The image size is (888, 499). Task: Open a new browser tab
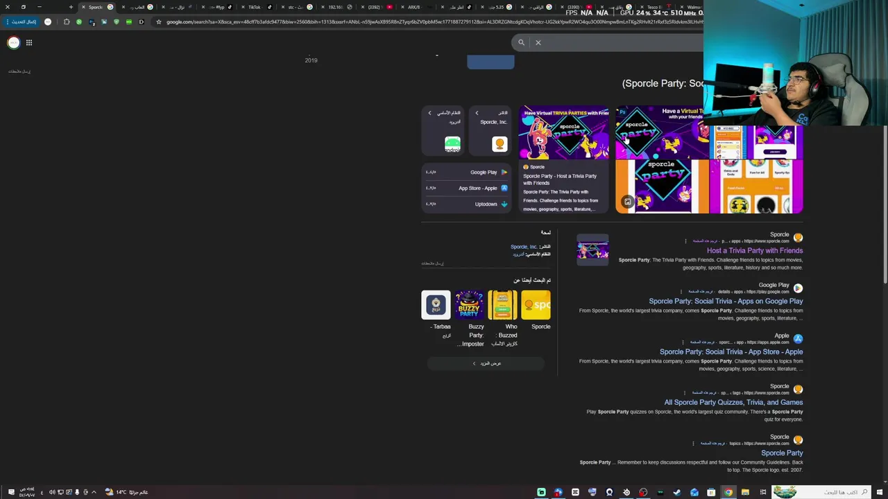tap(71, 7)
